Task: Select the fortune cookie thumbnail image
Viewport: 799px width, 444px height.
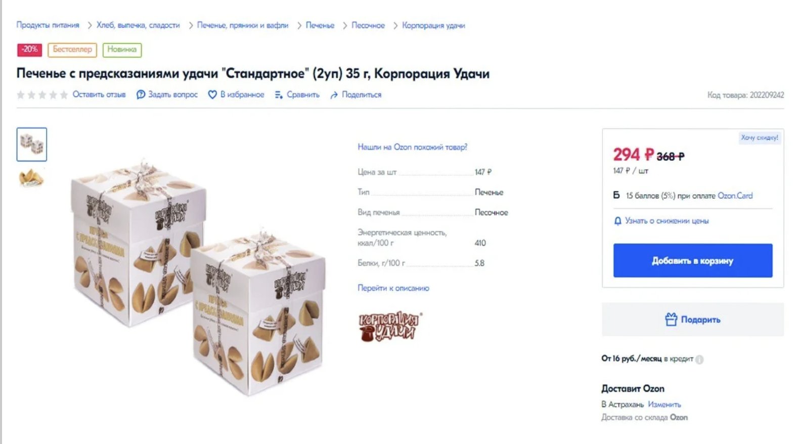Action: pyautogui.click(x=31, y=177)
